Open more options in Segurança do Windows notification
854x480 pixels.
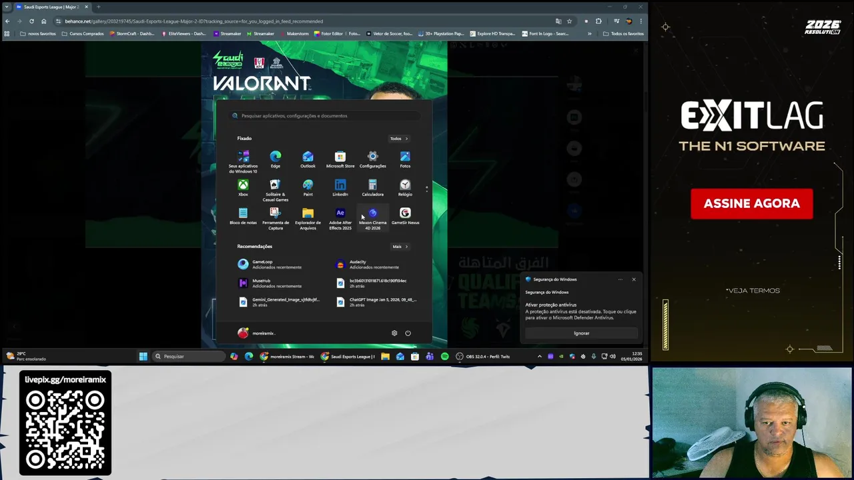click(620, 279)
